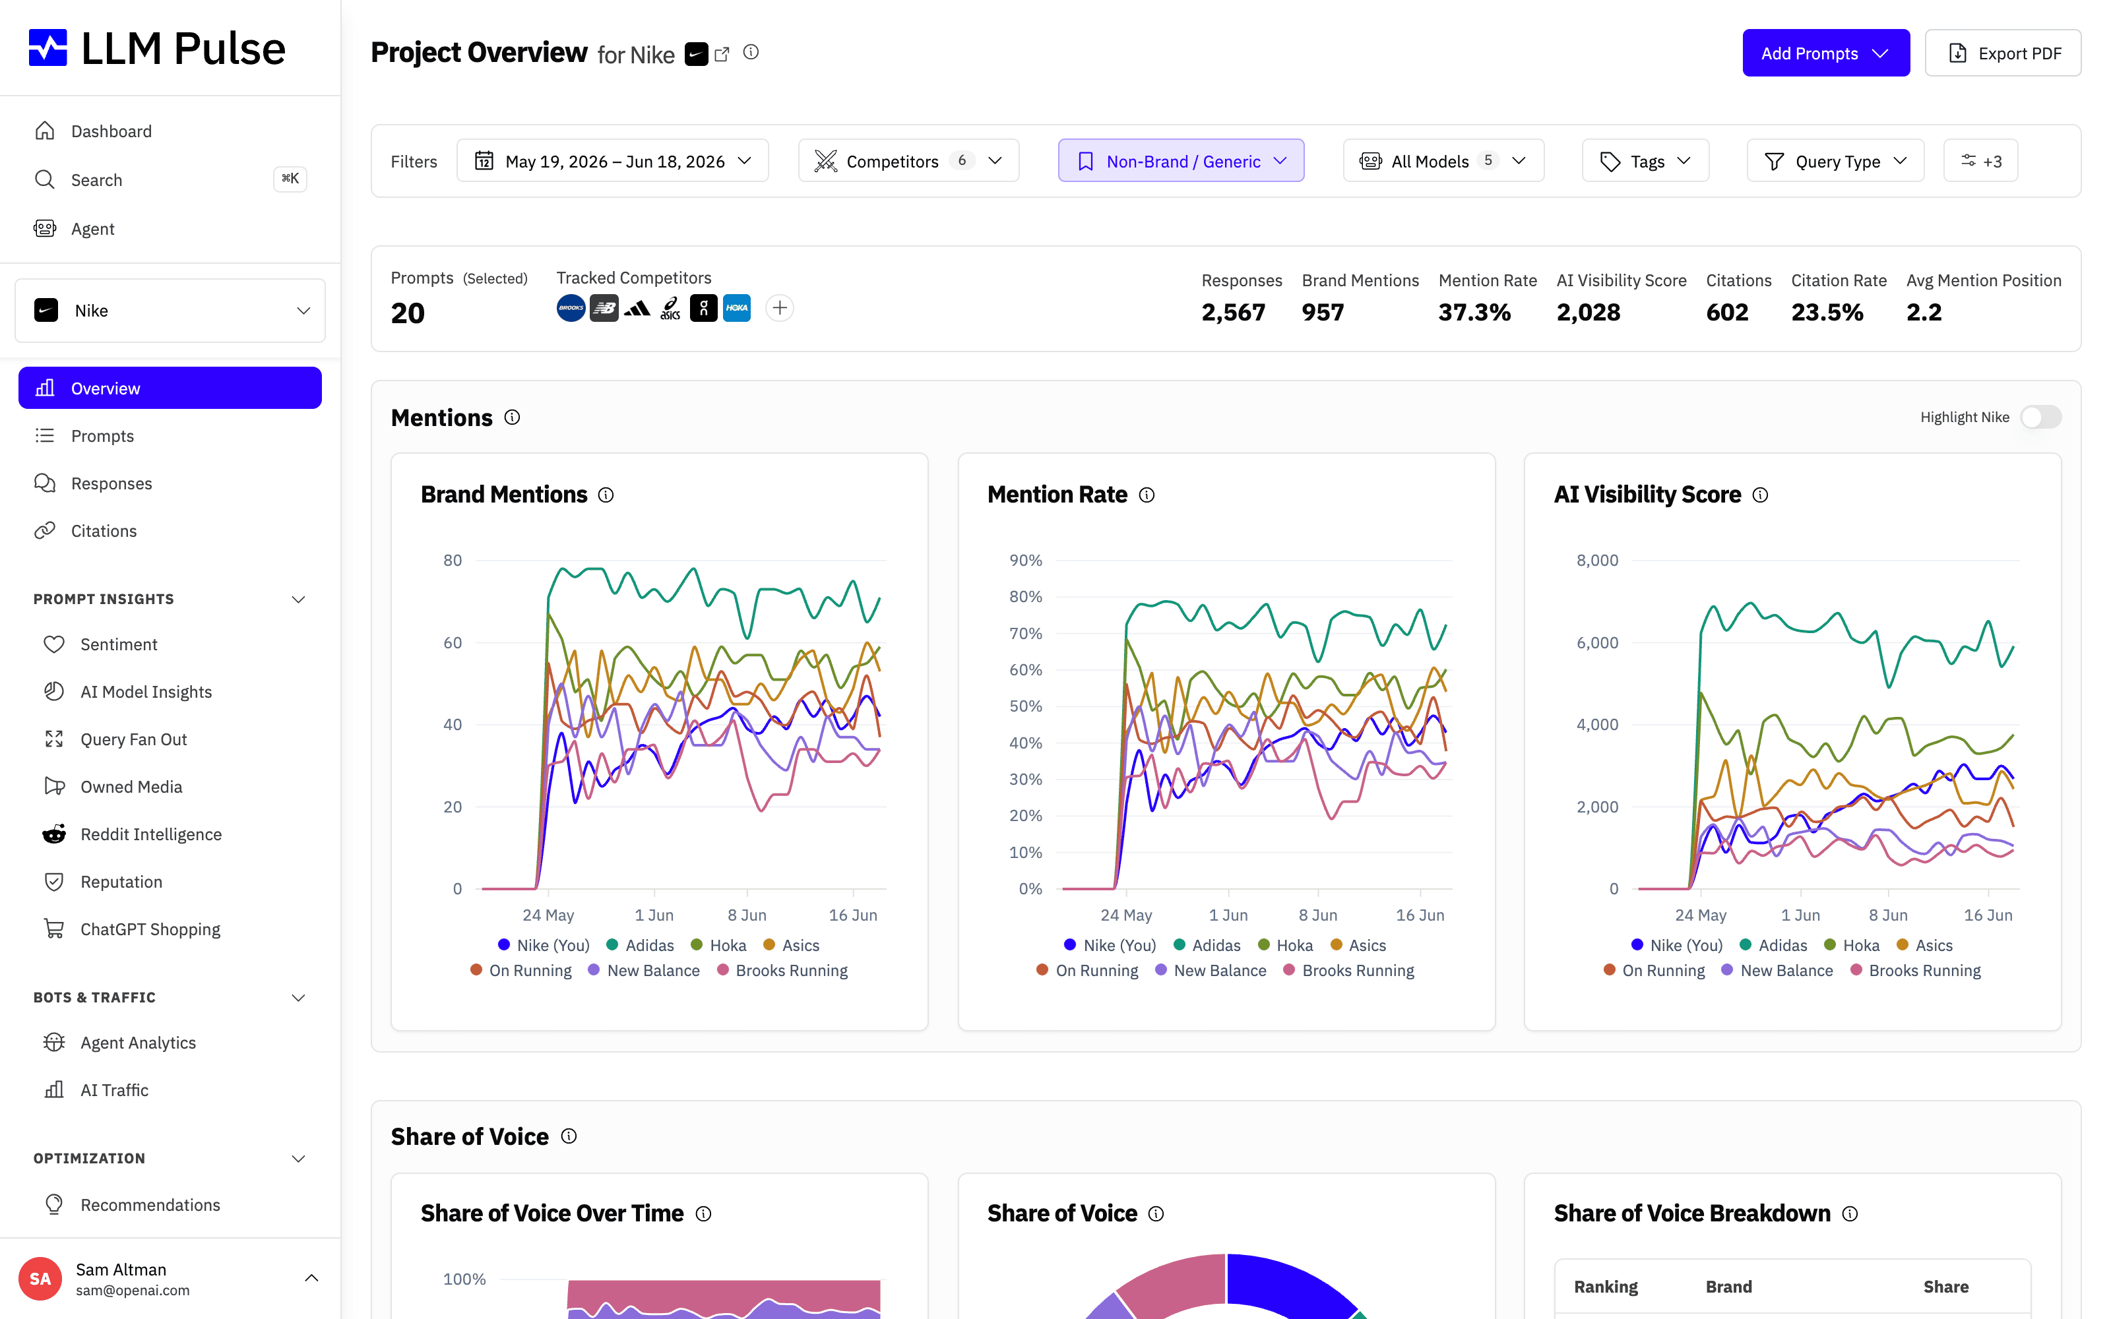Open external link icon next to Nike title
The image size is (2111, 1319).
(x=722, y=54)
